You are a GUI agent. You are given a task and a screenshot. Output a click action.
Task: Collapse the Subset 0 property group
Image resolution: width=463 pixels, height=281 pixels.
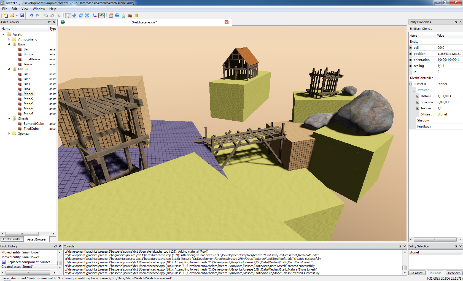(x=411, y=84)
